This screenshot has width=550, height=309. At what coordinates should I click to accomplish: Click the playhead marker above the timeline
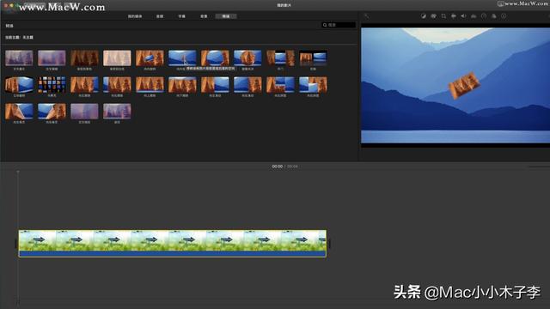[x=18, y=172]
